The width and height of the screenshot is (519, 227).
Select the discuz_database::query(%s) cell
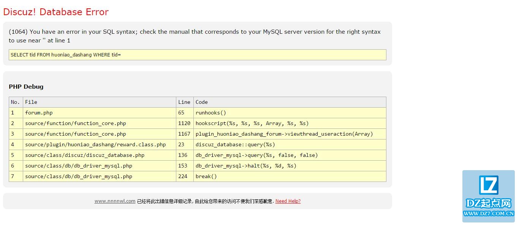[290, 144]
